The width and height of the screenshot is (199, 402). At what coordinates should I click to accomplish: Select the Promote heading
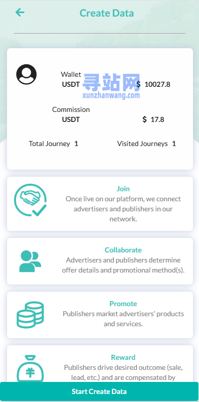pos(123,304)
